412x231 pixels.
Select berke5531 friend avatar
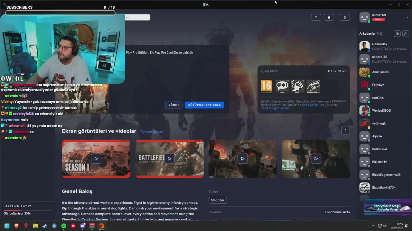(364, 149)
